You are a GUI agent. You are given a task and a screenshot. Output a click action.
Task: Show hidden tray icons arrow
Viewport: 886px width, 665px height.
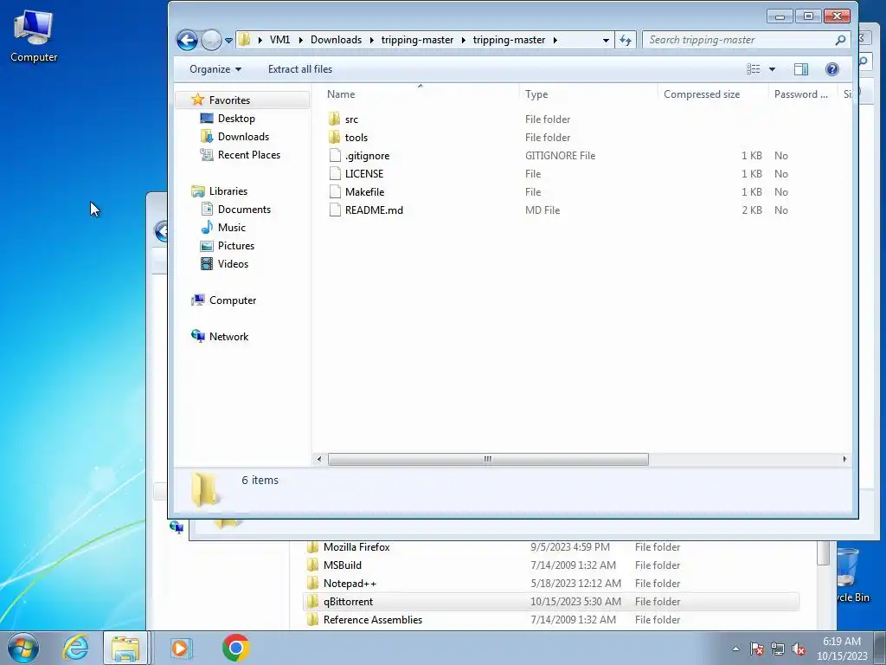[x=735, y=649]
